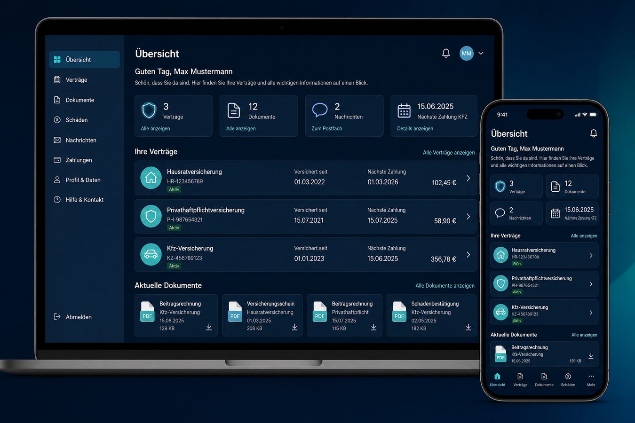
Task: Open user menu chevron next to MM avatar
Action: coord(481,54)
